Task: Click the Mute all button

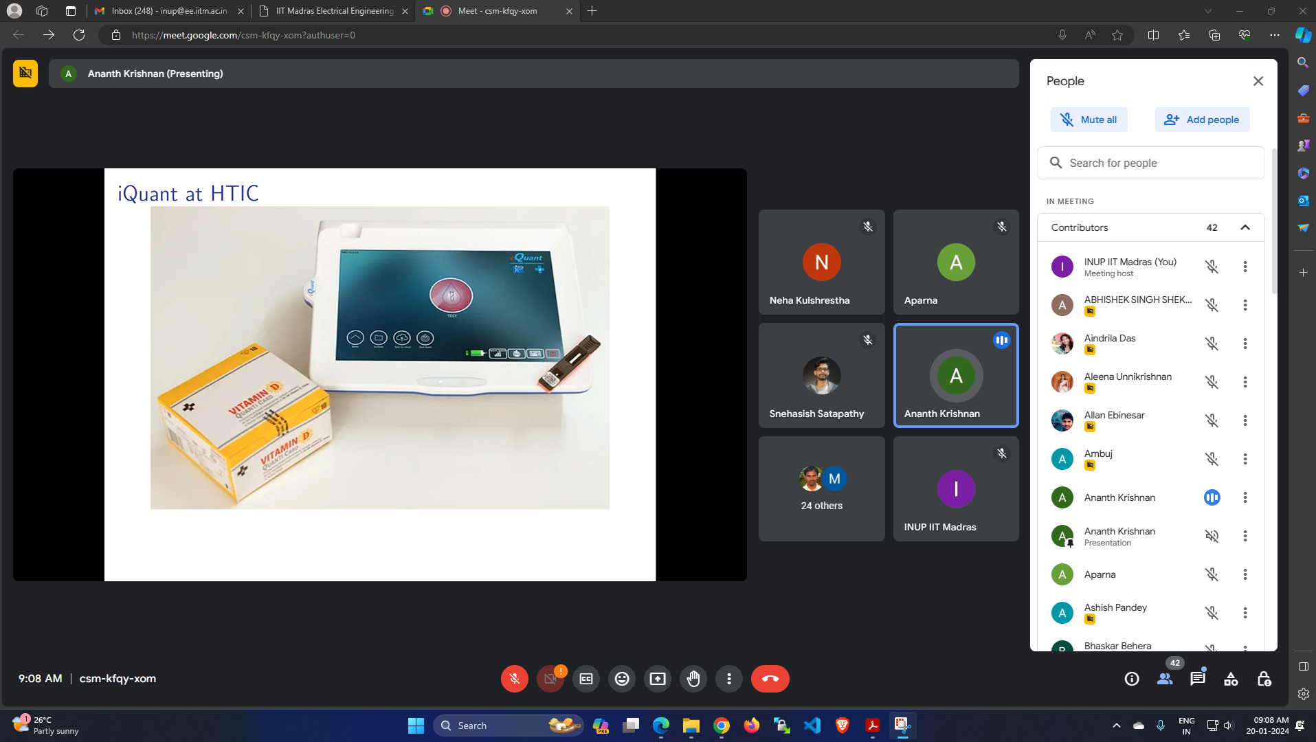Action: 1089,120
